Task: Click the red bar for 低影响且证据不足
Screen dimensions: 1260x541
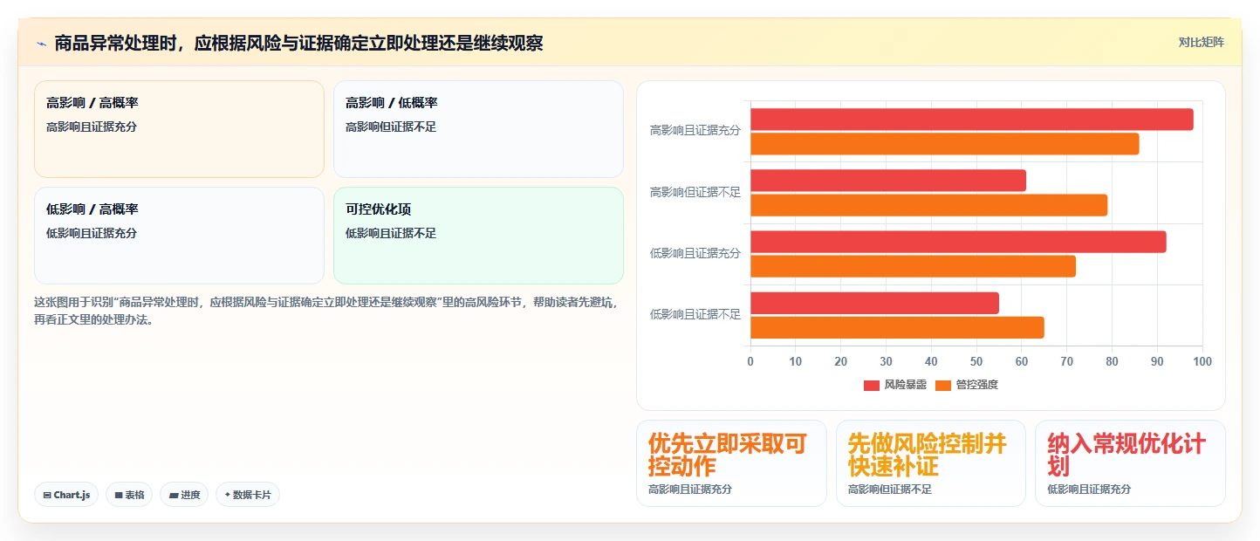Action: tap(874, 304)
